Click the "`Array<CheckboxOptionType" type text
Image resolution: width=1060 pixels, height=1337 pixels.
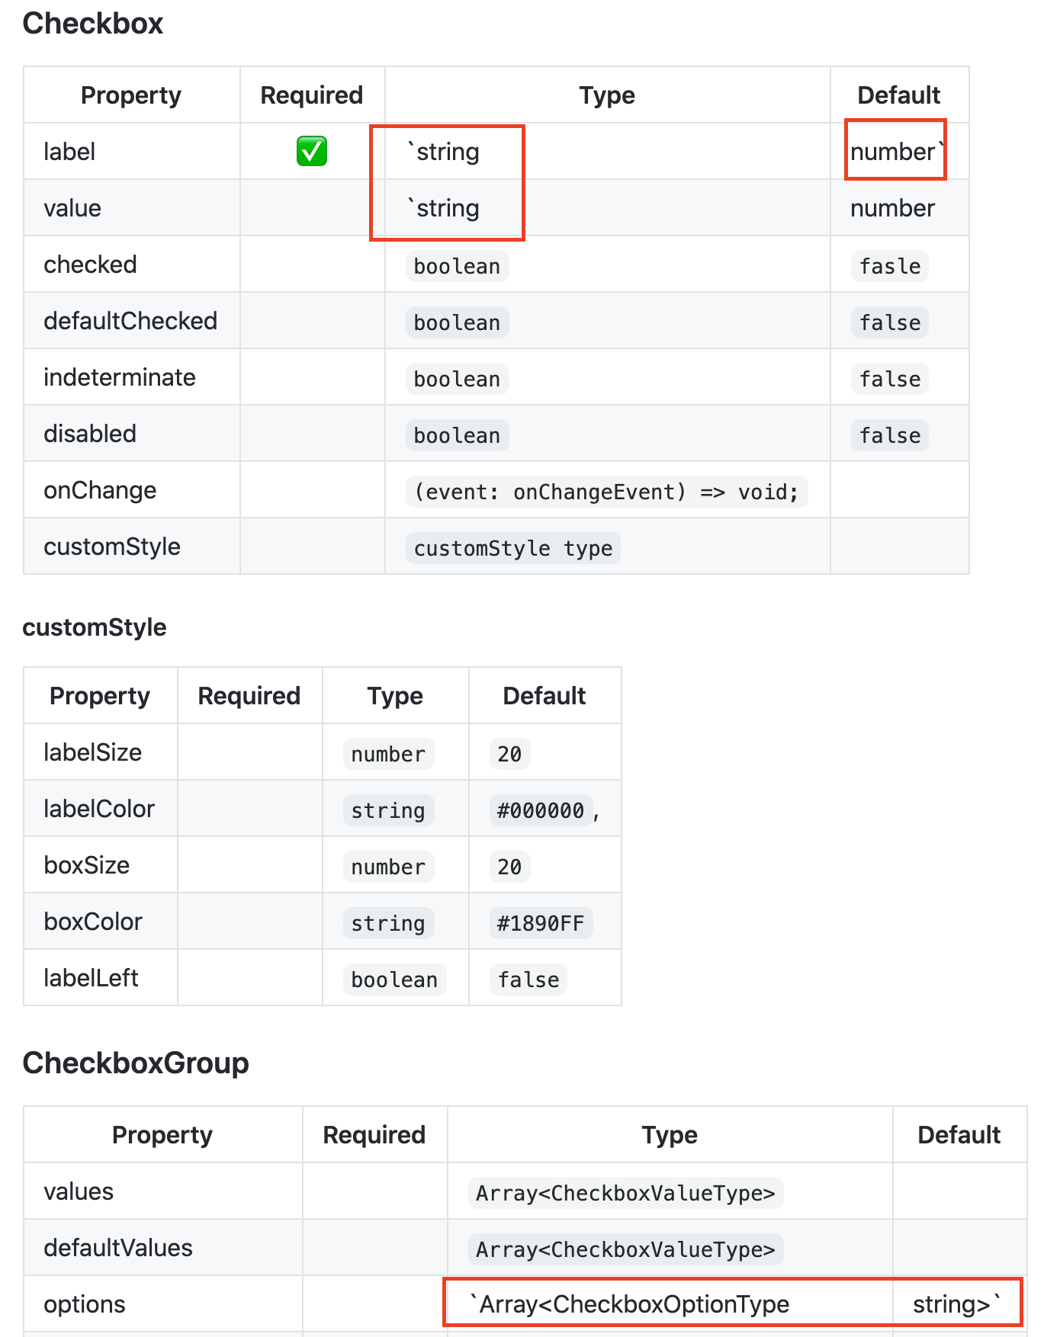click(629, 1304)
